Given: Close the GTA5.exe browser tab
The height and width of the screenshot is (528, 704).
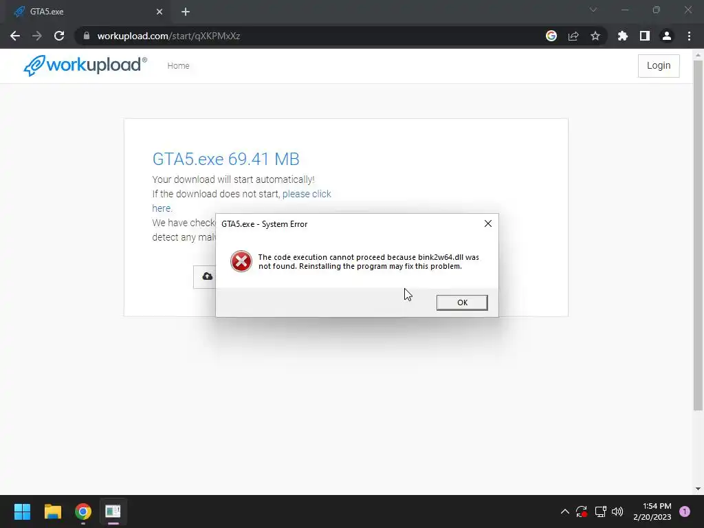Looking at the screenshot, I should 159,12.
